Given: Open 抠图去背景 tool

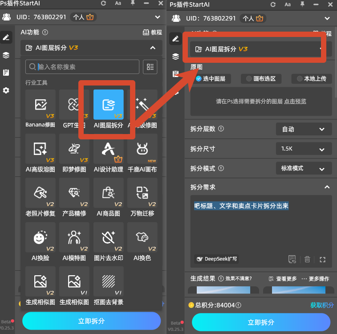Looking at the screenshot, I should [109, 286].
